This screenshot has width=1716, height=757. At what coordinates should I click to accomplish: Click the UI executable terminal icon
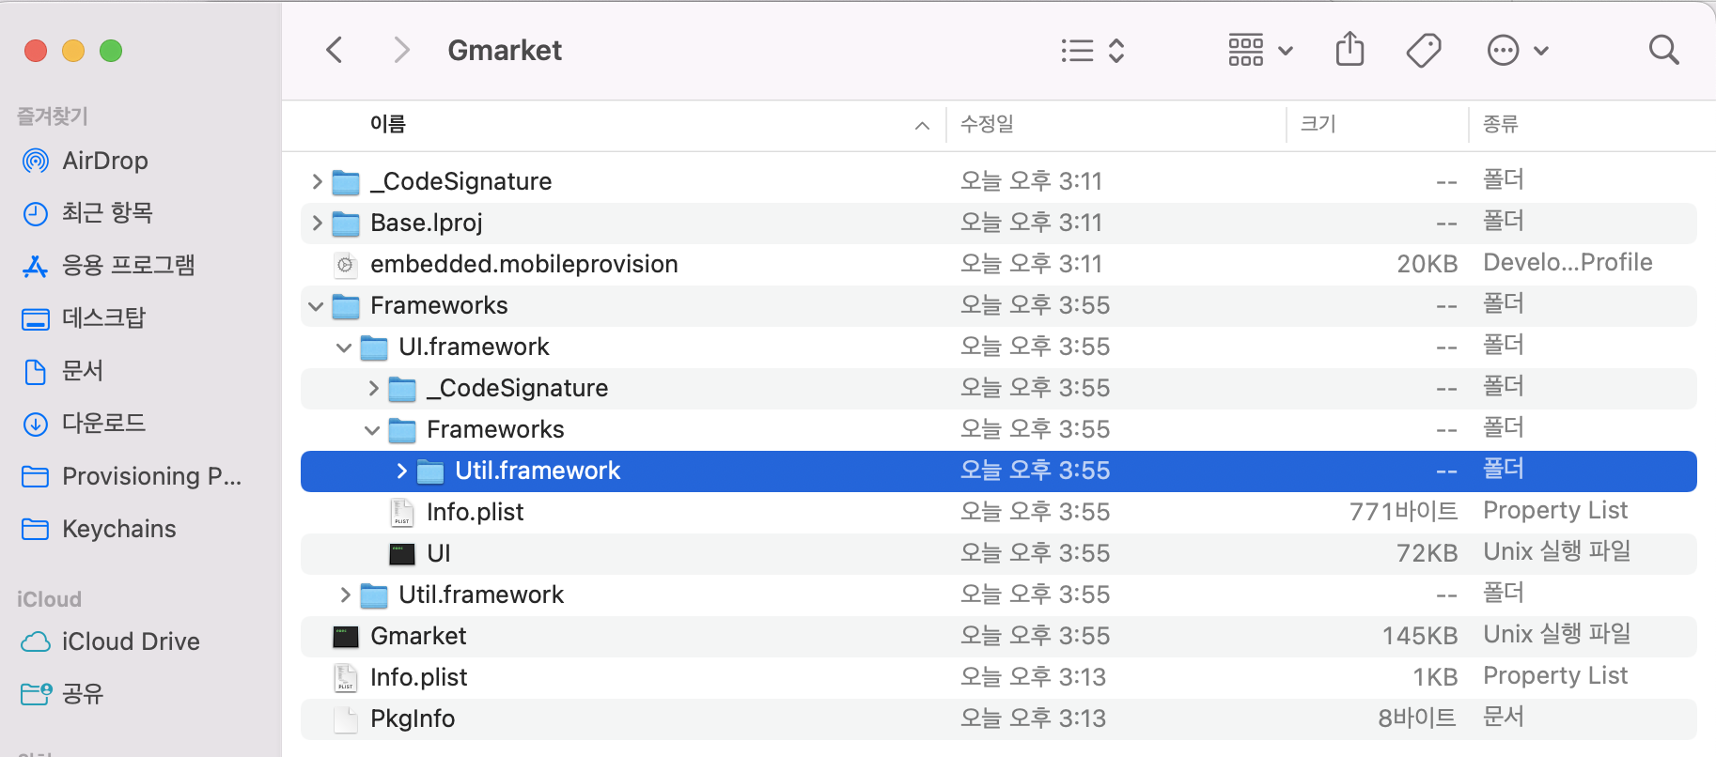402,554
